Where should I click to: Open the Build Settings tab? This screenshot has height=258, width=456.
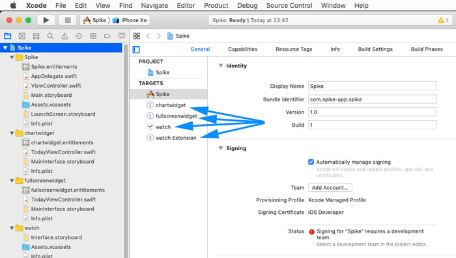[x=375, y=49]
